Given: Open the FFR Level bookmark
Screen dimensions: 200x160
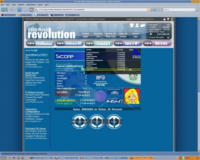Looking at the screenshot, I should pyautogui.click(x=41, y=15).
